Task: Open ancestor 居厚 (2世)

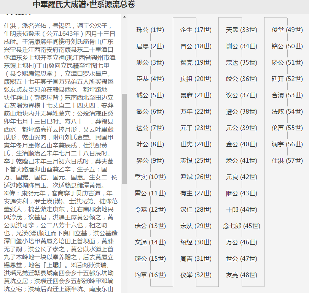Action: pos(150,46)
